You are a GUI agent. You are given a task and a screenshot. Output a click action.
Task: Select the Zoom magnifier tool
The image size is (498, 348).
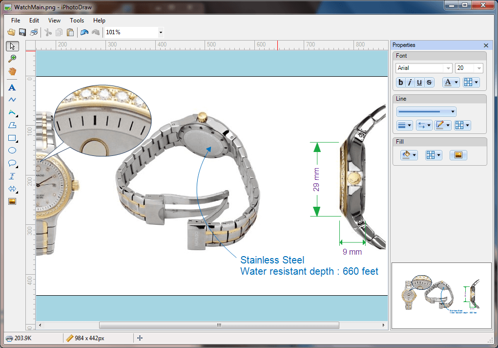(13, 59)
